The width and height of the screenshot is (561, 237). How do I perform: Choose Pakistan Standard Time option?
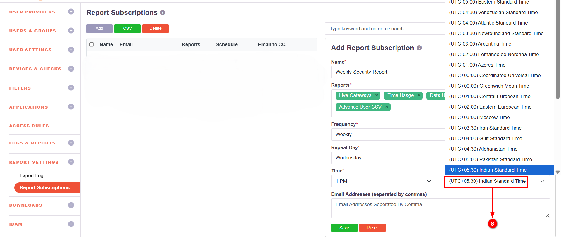pos(490,160)
